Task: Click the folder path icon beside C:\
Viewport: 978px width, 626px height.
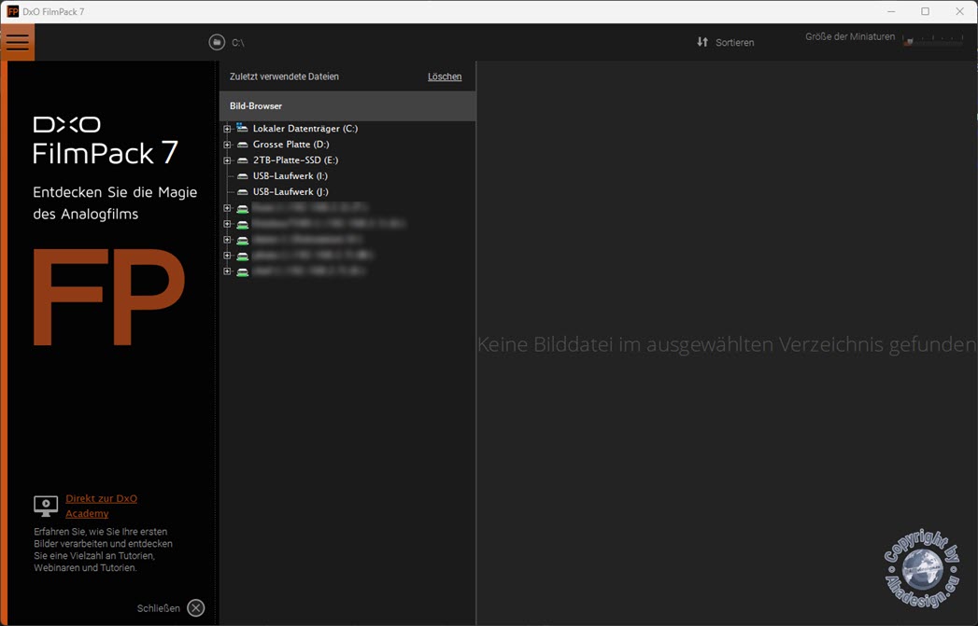Action: [217, 42]
